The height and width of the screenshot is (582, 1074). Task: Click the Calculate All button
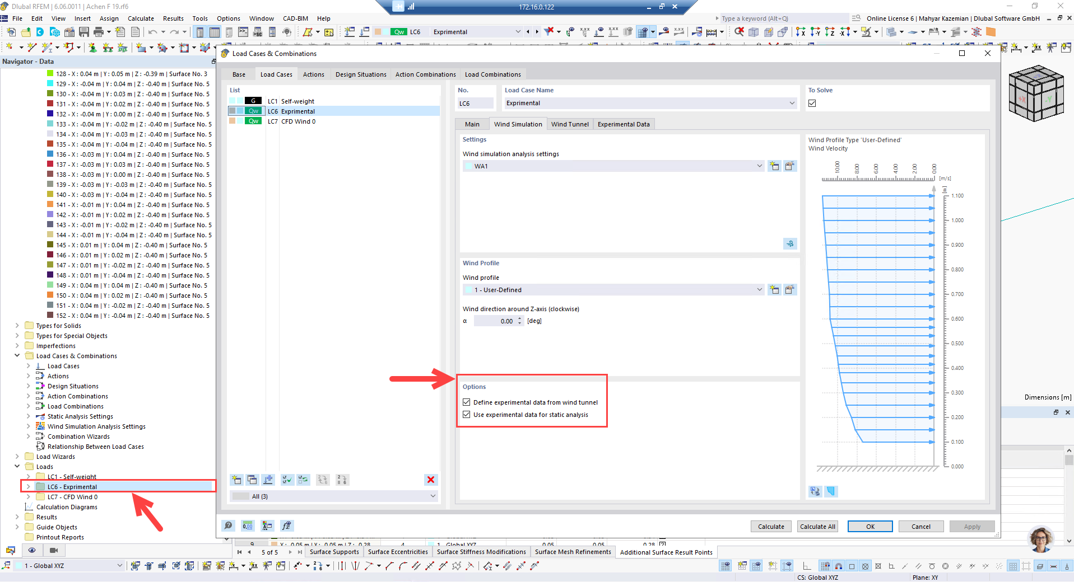point(817,527)
